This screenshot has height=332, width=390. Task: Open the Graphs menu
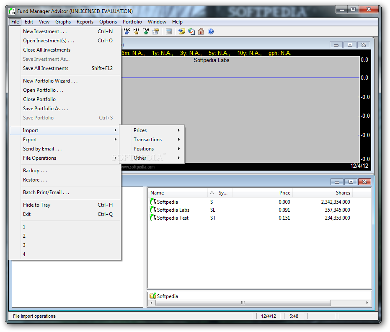(x=63, y=22)
